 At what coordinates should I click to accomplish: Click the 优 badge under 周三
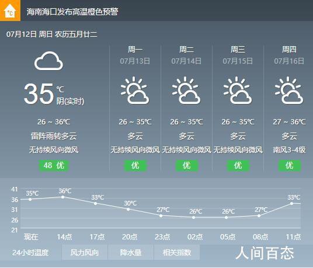tap(238, 165)
